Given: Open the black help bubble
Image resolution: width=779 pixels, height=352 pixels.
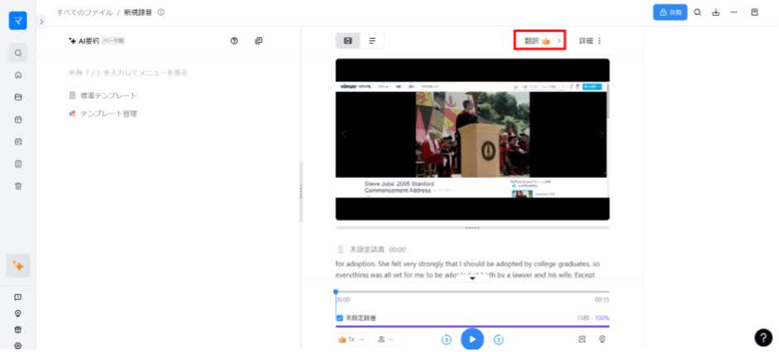Looking at the screenshot, I should [x=763, y=337].
